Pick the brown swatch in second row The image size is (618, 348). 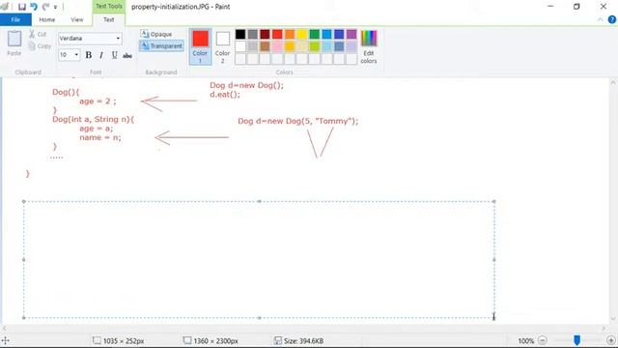click(265, 46)
